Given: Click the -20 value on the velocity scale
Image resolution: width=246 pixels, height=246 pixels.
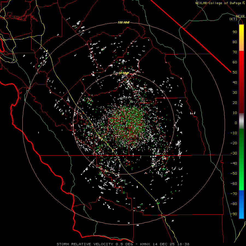Looking at the screenshot, I should pyautogui.click(x=234, y=143).
